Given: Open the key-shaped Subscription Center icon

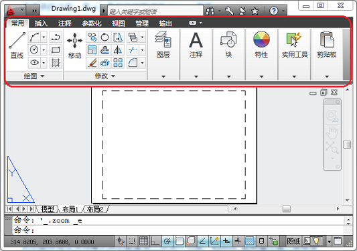Looking at the screenshot, I should click(229, 11).
